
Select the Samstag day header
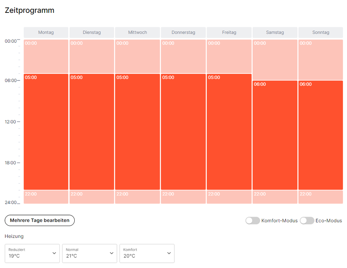pos(275,33)
